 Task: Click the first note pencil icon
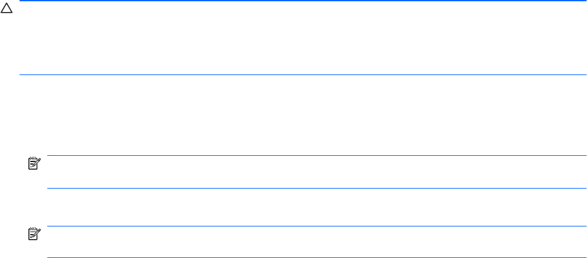[x=34, y=164]
